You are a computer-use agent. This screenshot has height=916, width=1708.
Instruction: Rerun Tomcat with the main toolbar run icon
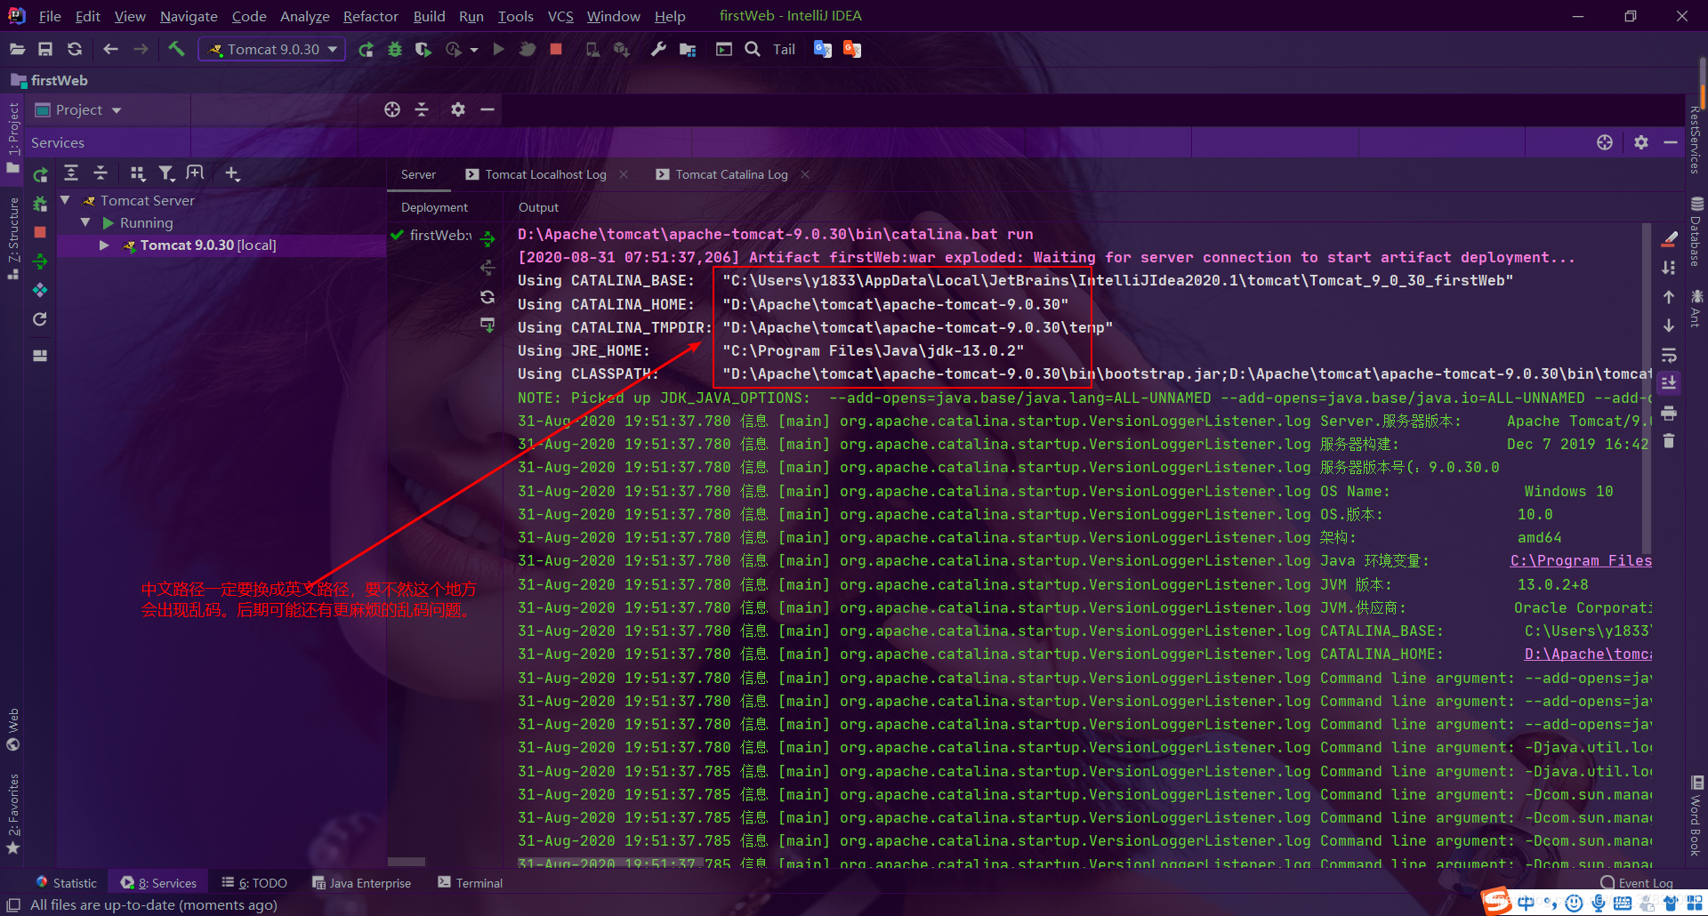pyautogui.click(x=366, y=50)
